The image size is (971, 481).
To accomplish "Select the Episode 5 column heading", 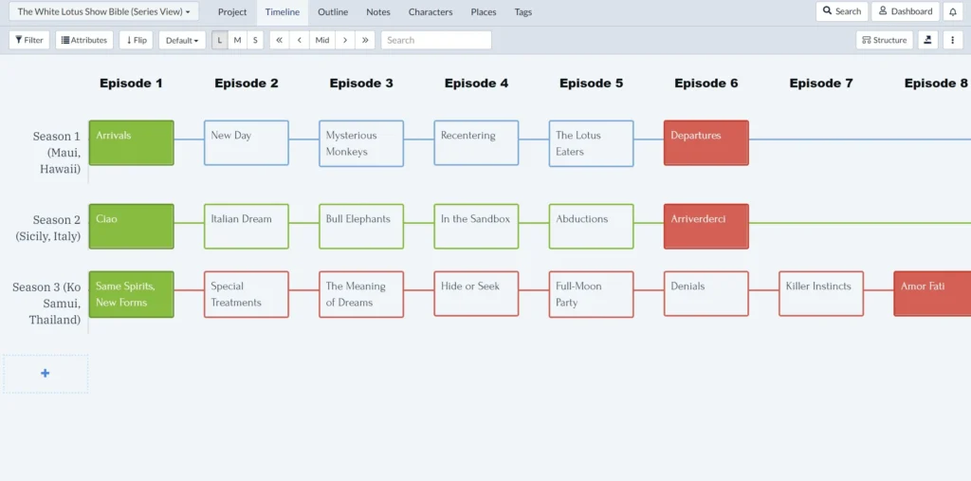I will pos(592,83).
